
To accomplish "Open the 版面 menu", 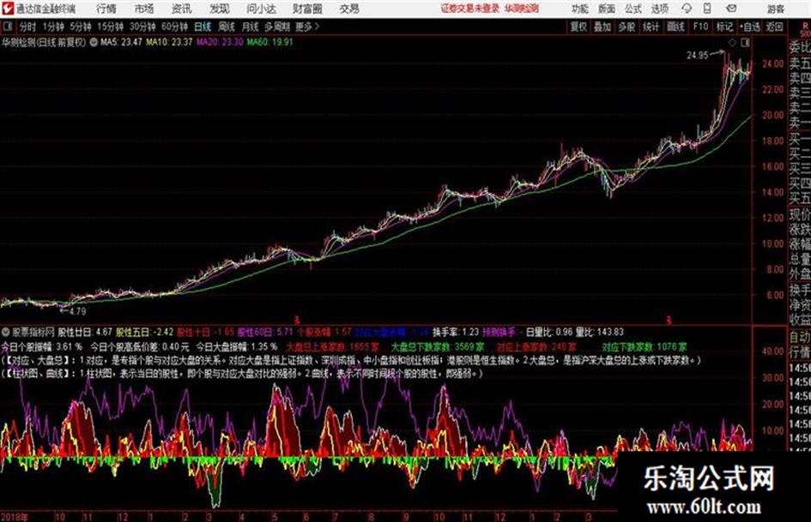I will pyautogui.click(x=607, y=9).
